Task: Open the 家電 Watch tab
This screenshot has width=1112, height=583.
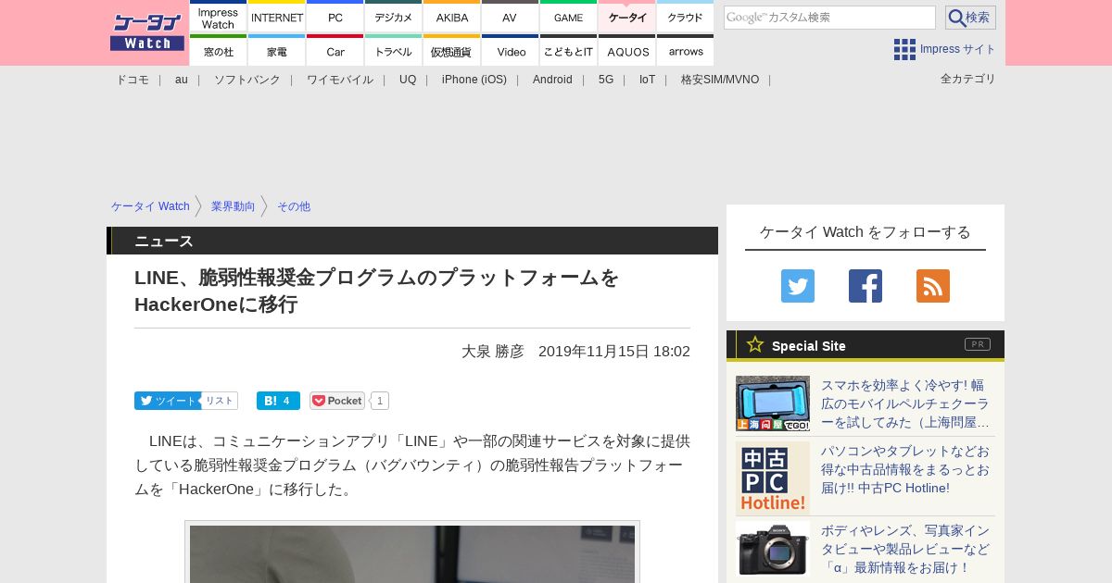Action: coord(277,50)
